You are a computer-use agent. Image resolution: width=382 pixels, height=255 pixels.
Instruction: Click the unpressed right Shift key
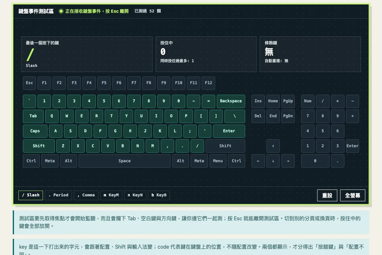click(225, 146)
